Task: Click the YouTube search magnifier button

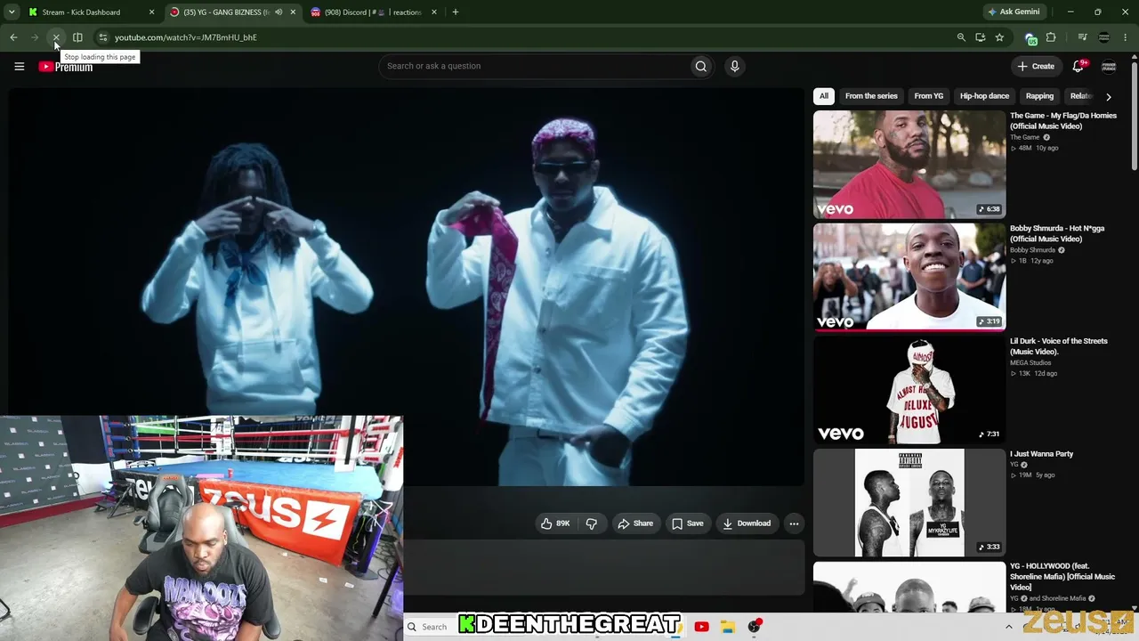Action: click(x=701, y=66)
